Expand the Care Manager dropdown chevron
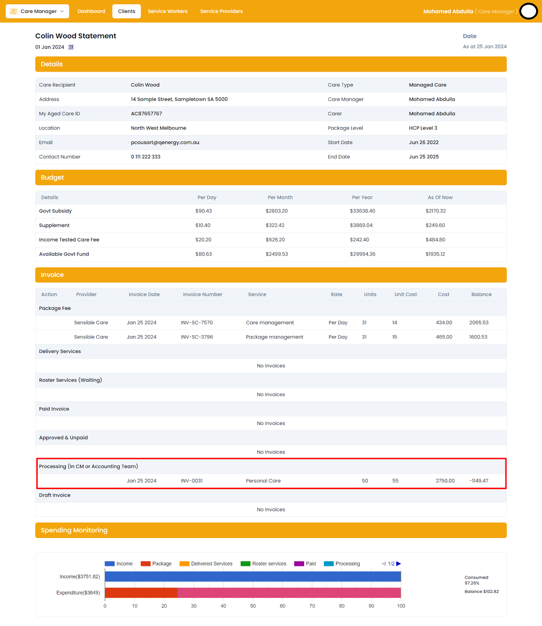The image size is (542, 626). [62, 11]
